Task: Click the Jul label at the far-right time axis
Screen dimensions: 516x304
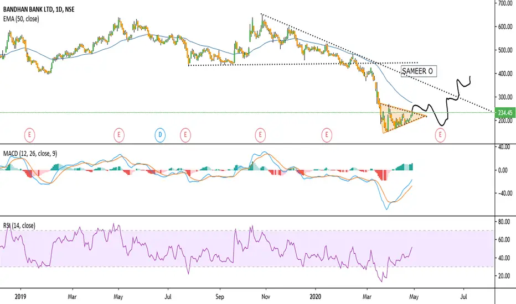Action: tap(463, 297)
